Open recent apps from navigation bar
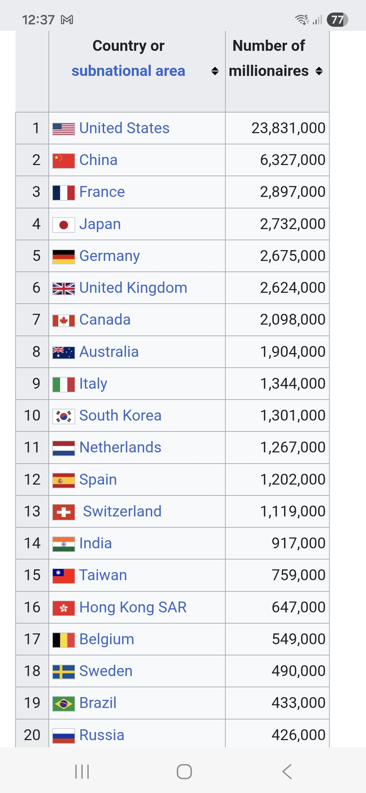Viewport: 366px width, 793px height. 82,772
